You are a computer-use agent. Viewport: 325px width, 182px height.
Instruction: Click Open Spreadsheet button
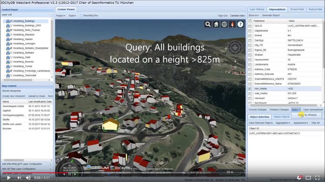click(313, 110)
